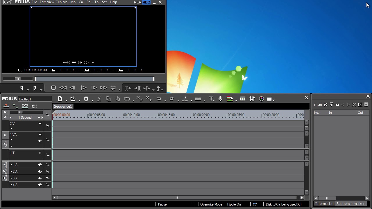This screenshot has height=209, width=372.
Task: Rewind the player
Action: click(63, 88)
